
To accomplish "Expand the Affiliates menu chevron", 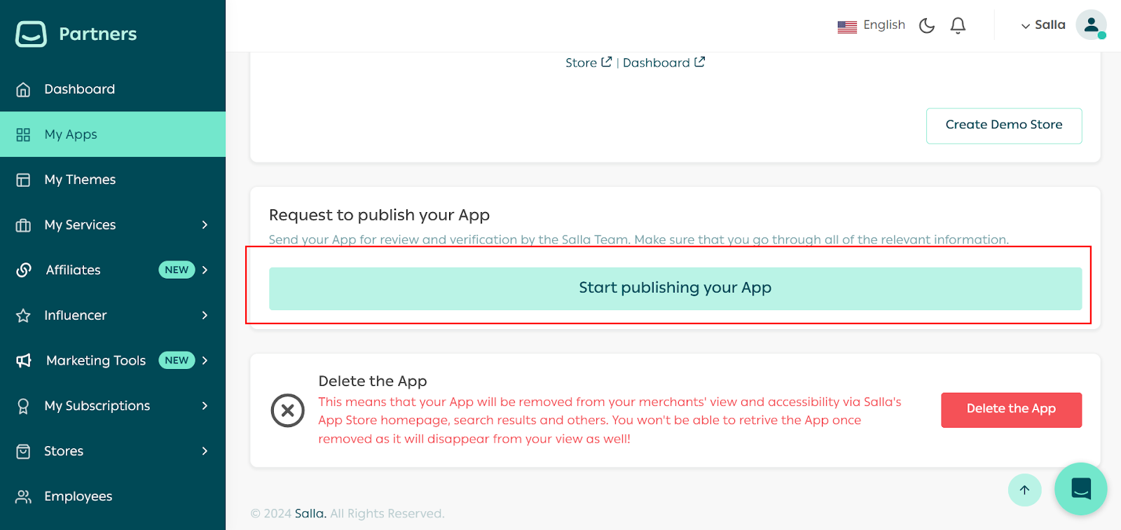I will pos(205,270).
